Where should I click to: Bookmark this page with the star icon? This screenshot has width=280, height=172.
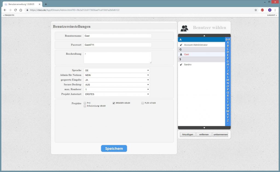click(256, 10)
